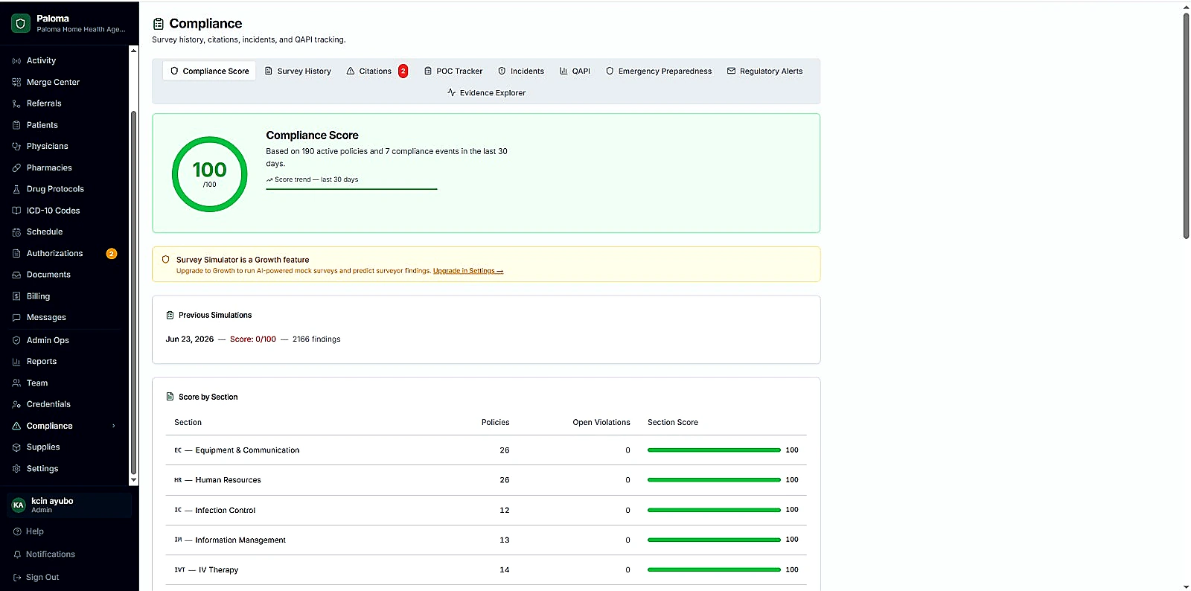Click the Credentials icon in sidebar
This screenshot has height=591, width=1191.
coord(16,404)
